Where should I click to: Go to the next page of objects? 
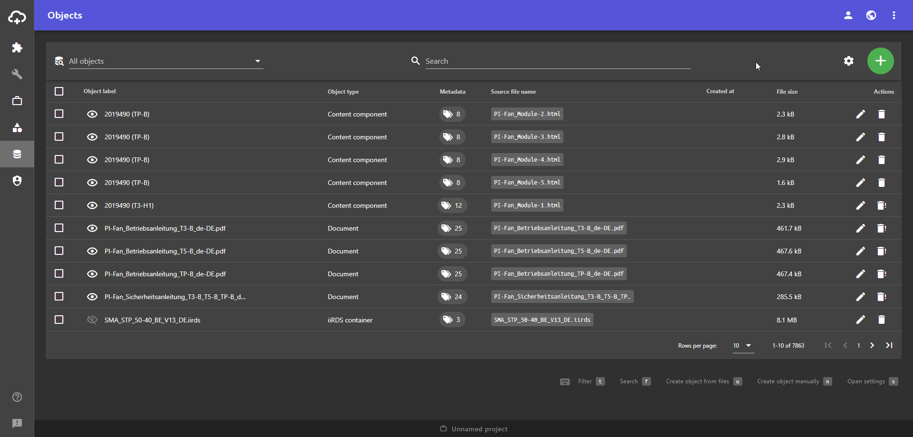872,346
